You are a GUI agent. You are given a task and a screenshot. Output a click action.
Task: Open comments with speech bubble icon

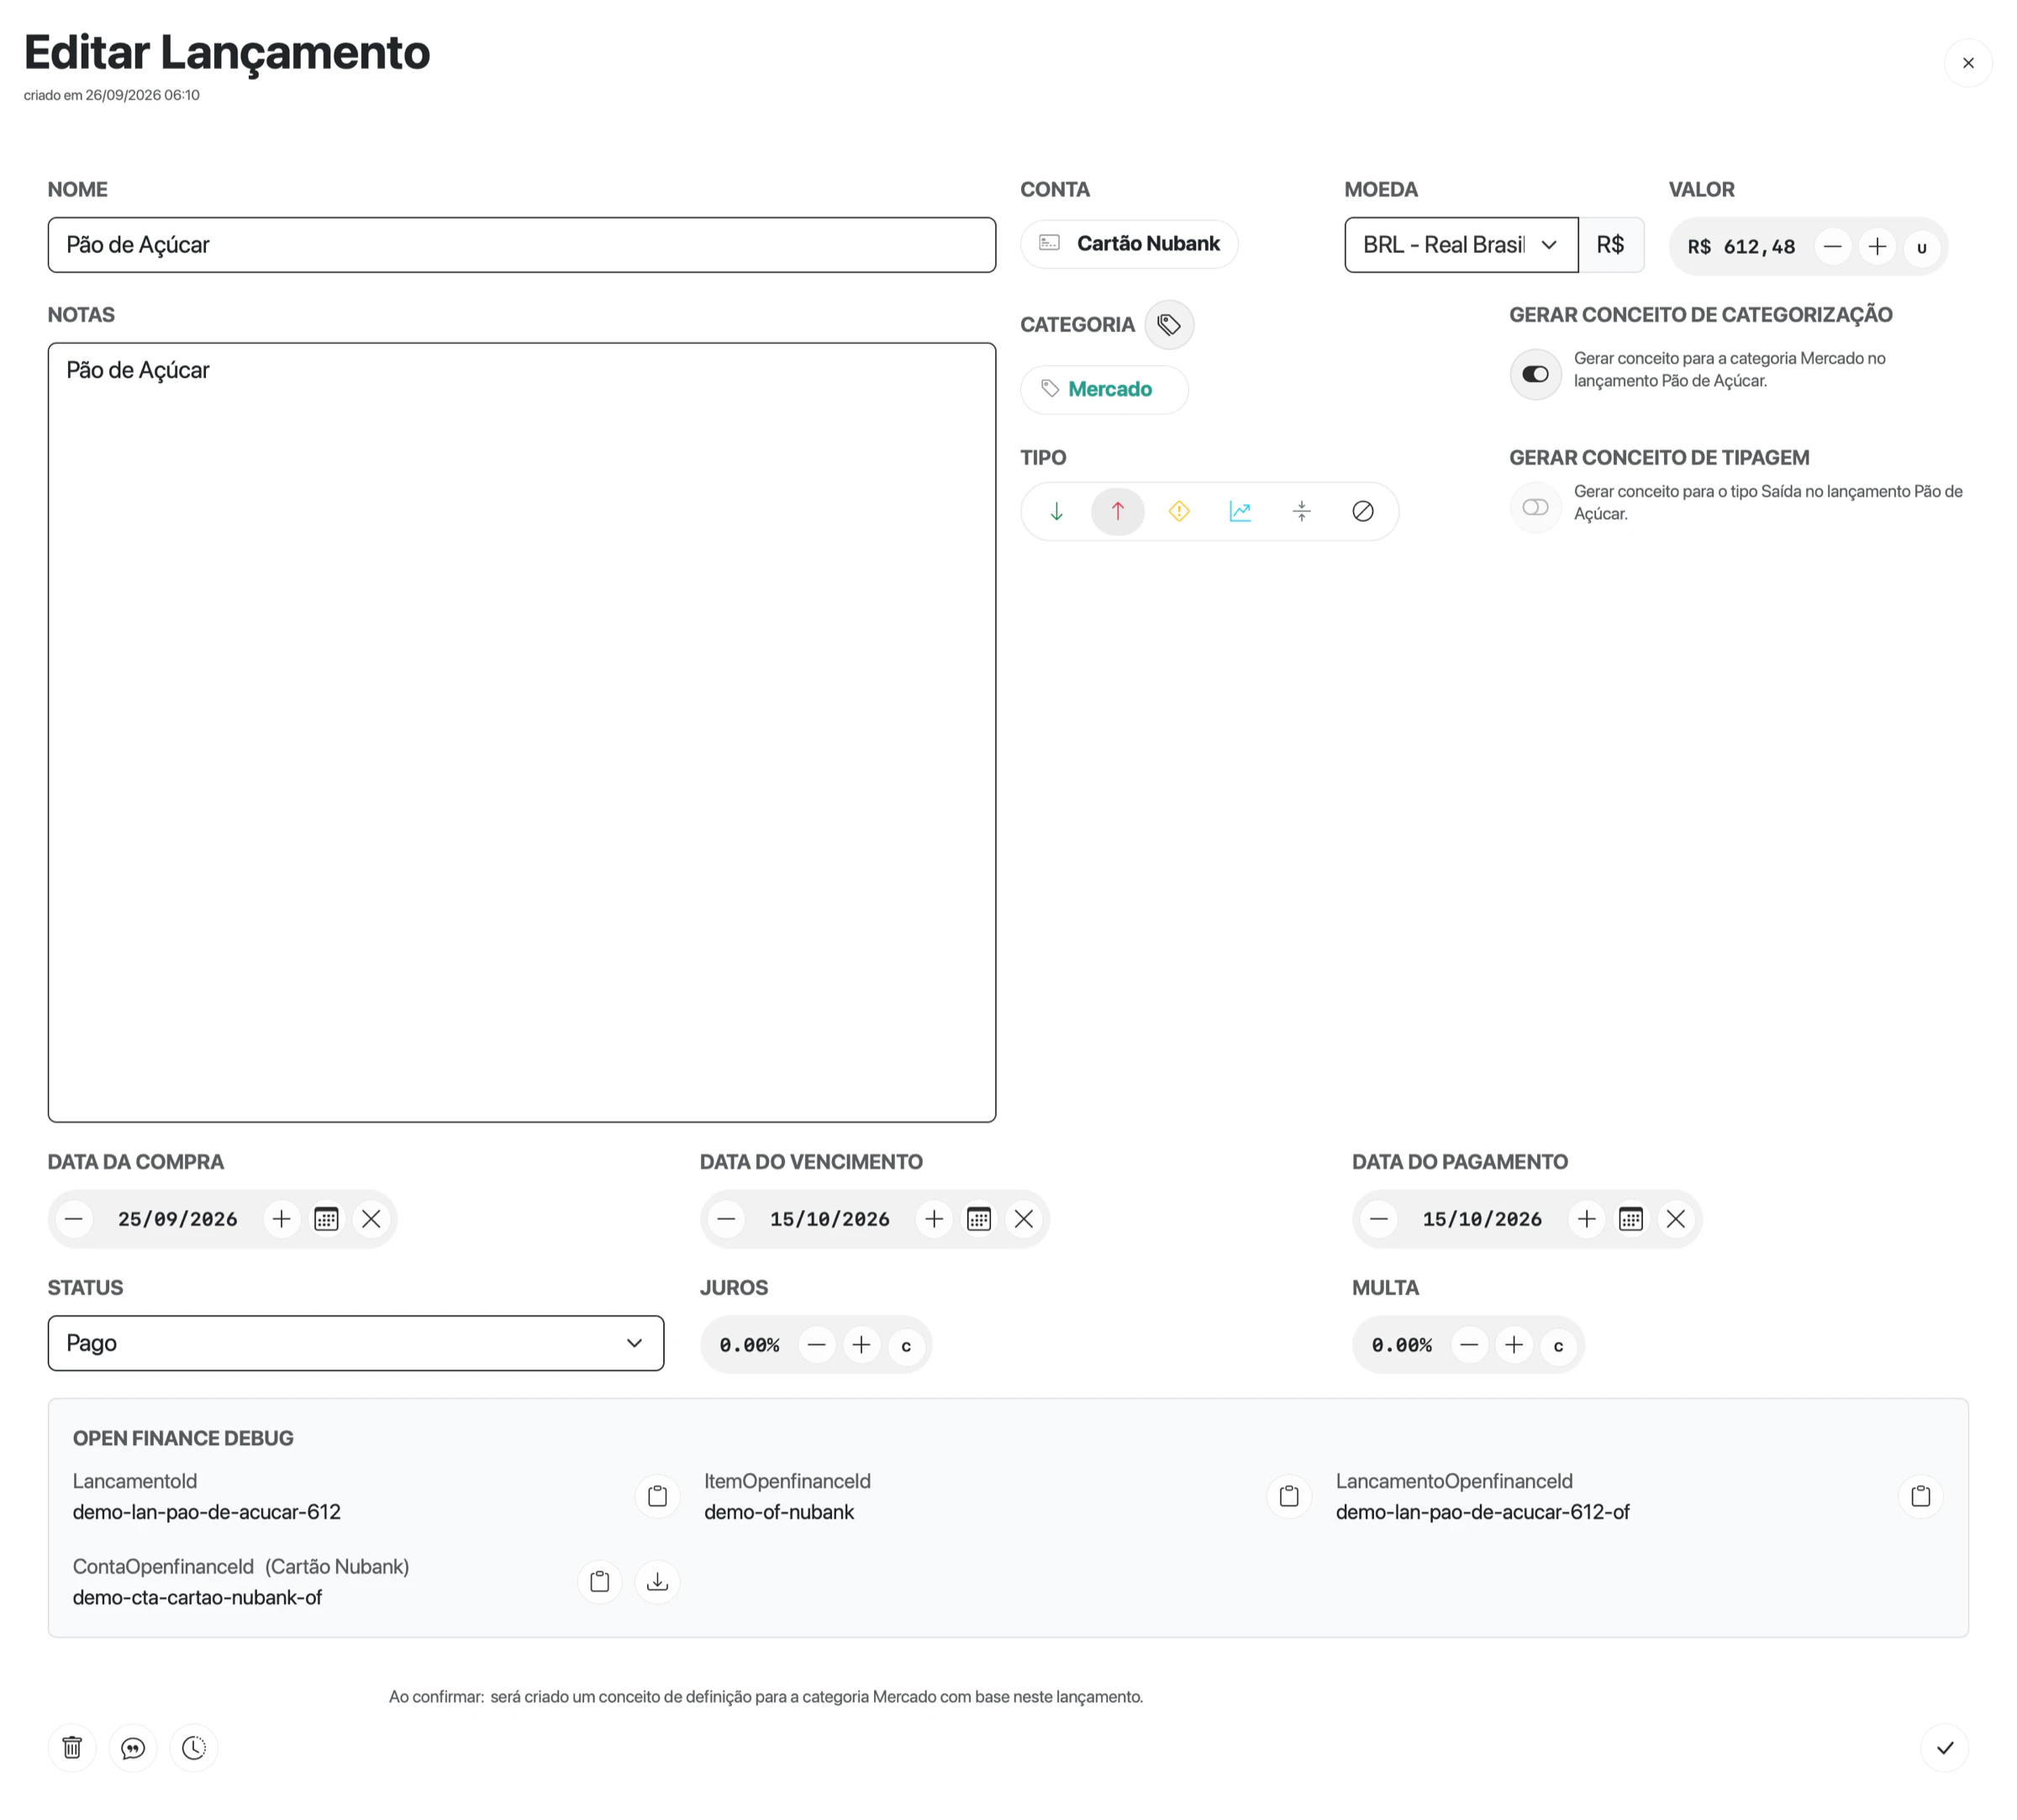coord(133,1747)
